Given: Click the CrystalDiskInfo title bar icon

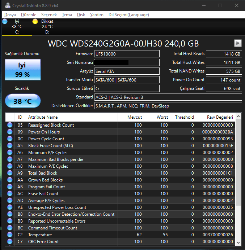Looking at the screenshot, I should tap(7, 5).
